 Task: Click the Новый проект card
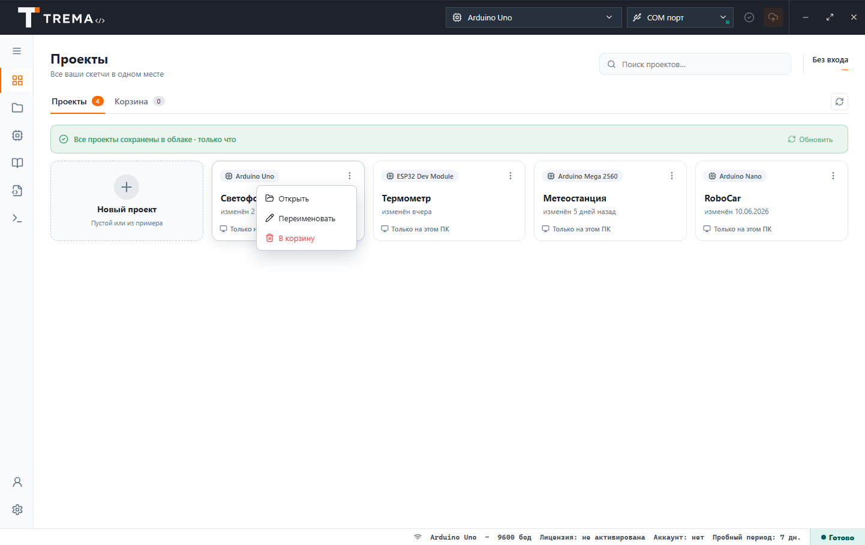click(127, 201)
